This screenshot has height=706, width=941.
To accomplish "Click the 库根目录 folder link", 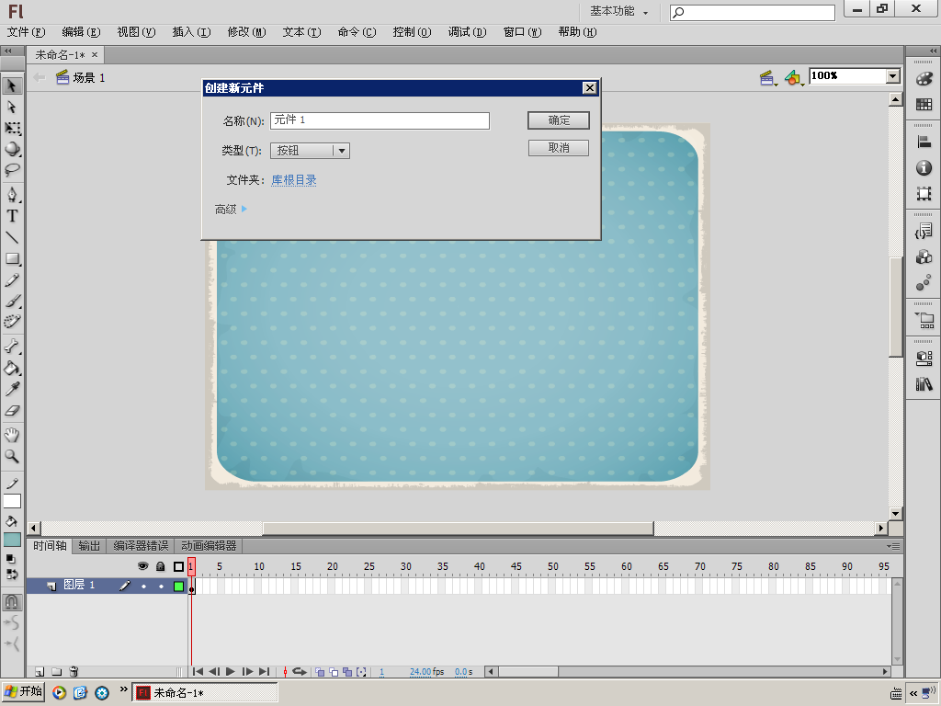I will (x=294, y=180).
